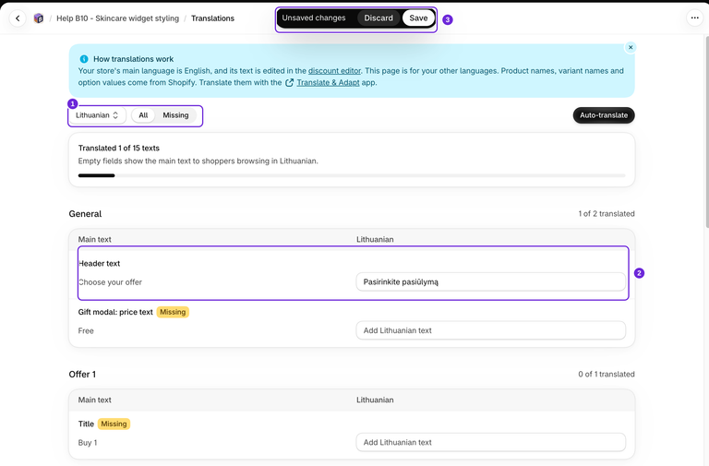Click the Offer 1 Title Lithuanian field
Image resolution: width=709 pixels, height=466 pixels.
(x=490, y=443)
